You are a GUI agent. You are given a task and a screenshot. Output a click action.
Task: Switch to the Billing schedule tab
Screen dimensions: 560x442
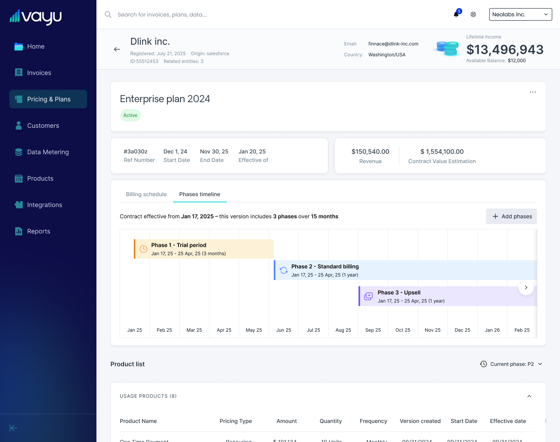pos(146,194)
